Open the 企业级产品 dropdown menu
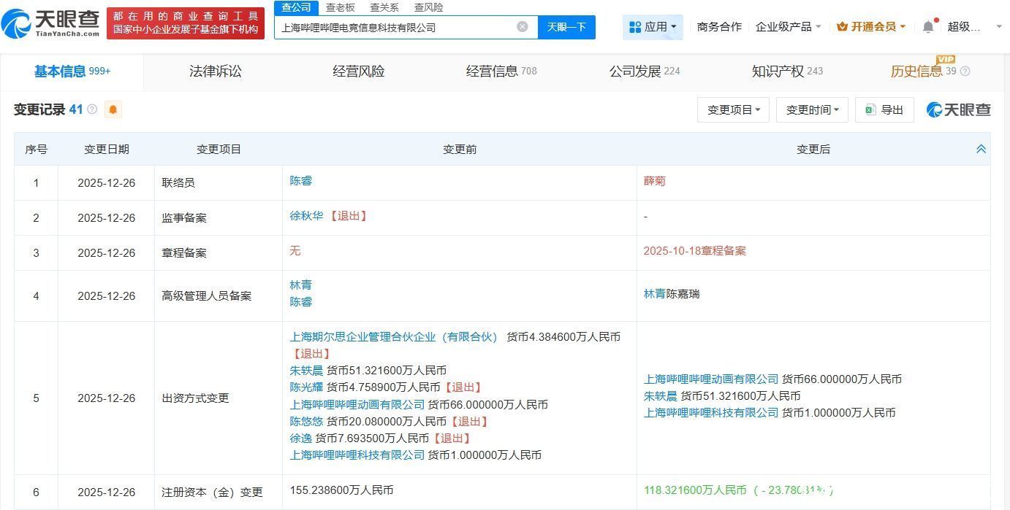Viewport: 1010px width, 510px height. tap(788, 27)
